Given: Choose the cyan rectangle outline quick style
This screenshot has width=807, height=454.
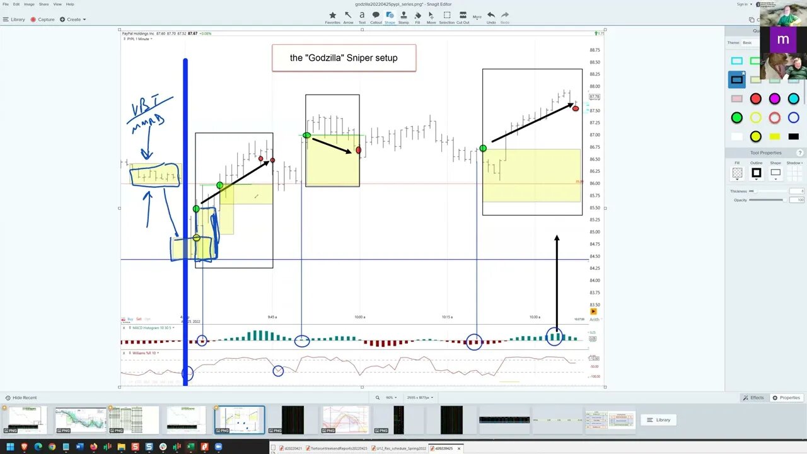Looking at the screenshot, I should 736,61.
